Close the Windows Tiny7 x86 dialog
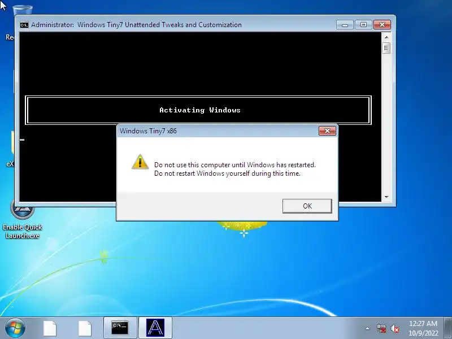 tap(327, 131)
